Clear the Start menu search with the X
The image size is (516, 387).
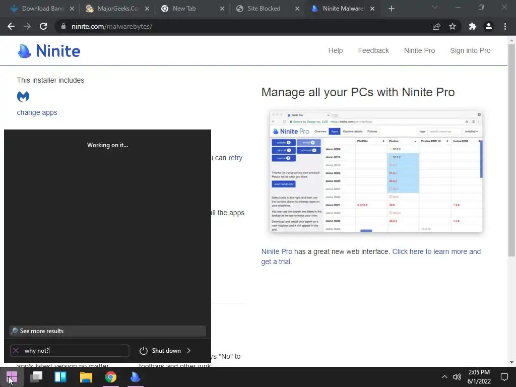pyautogui.click(x=16, y=351)
